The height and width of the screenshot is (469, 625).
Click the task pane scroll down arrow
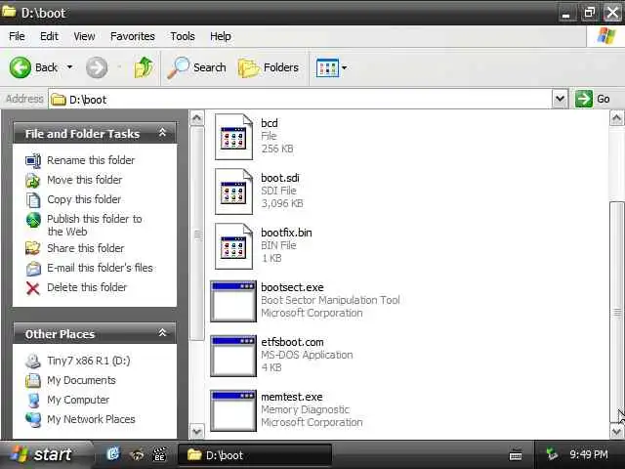[x=197, y=431]
